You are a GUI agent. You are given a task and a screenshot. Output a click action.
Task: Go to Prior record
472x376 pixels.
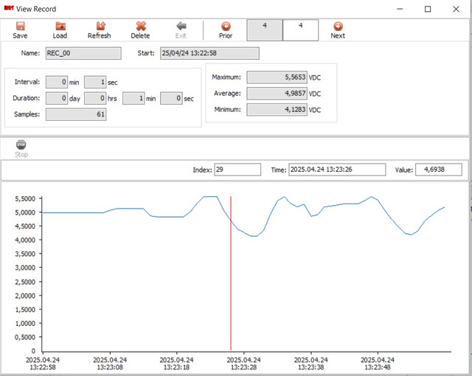coord(226,27)
